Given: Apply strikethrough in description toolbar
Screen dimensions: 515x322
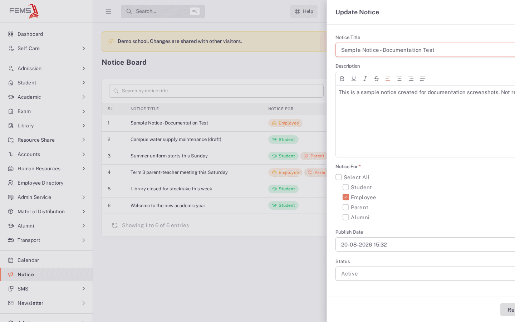Looking at the screenshot, I should 377,79.
